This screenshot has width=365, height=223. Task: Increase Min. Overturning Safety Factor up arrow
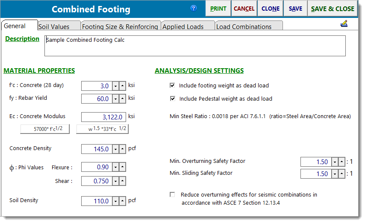click(x=341, y=162)
